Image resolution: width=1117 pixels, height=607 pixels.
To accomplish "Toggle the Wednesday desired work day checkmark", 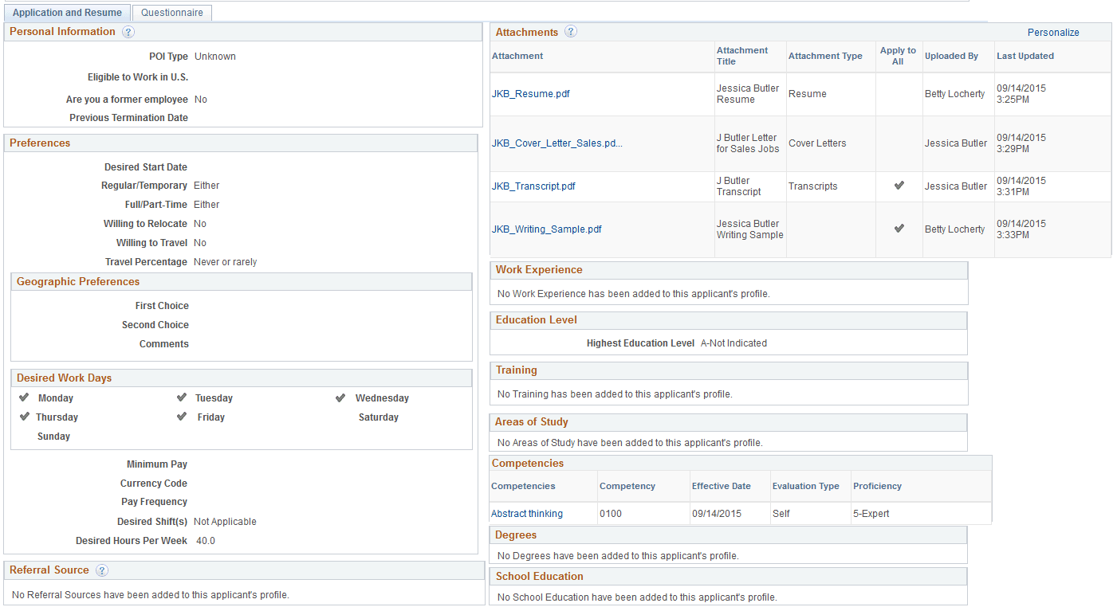I will [x=341, y=397].
